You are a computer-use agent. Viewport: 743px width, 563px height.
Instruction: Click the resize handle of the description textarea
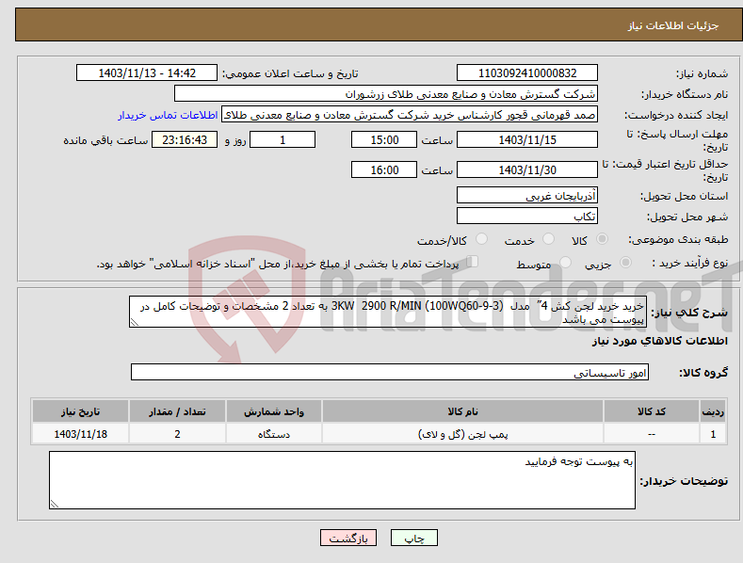click(134, 323)
